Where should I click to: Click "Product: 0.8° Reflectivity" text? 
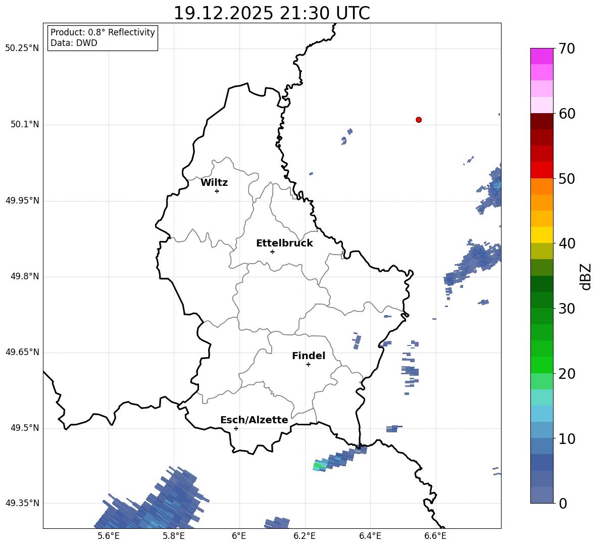[103, 32]
